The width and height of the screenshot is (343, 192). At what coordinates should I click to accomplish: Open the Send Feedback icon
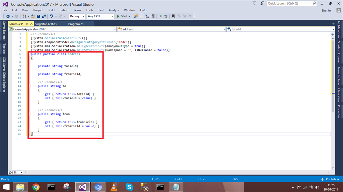tap(262, 3)
